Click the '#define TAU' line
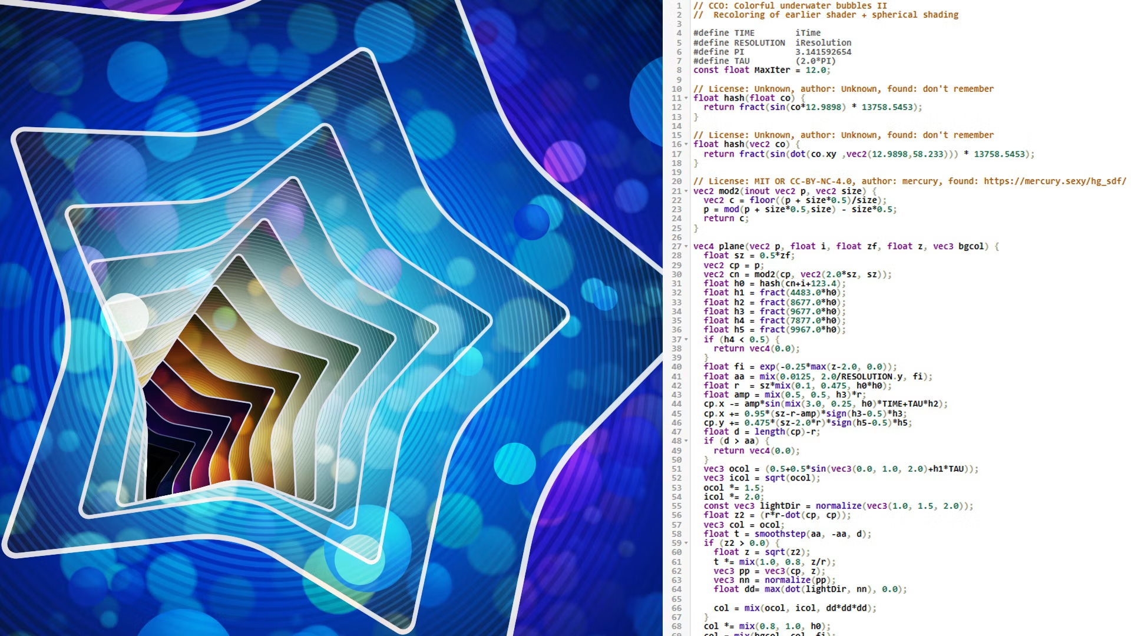 click(765, 61)
